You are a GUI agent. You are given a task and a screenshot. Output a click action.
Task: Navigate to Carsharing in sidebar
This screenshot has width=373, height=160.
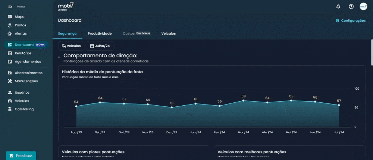tap(24, 109)
